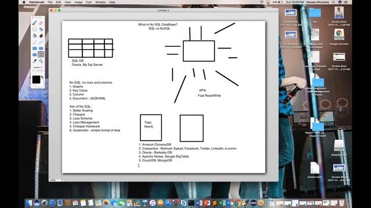Select the Eraser tool in palette
This screenshot has width=371, height=208.
pyautogui.click(x=41, y=23)
